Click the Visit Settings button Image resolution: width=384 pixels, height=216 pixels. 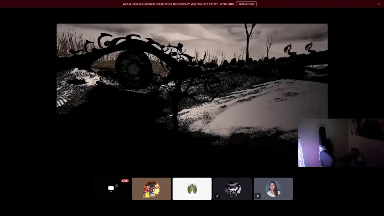point(246,4)
